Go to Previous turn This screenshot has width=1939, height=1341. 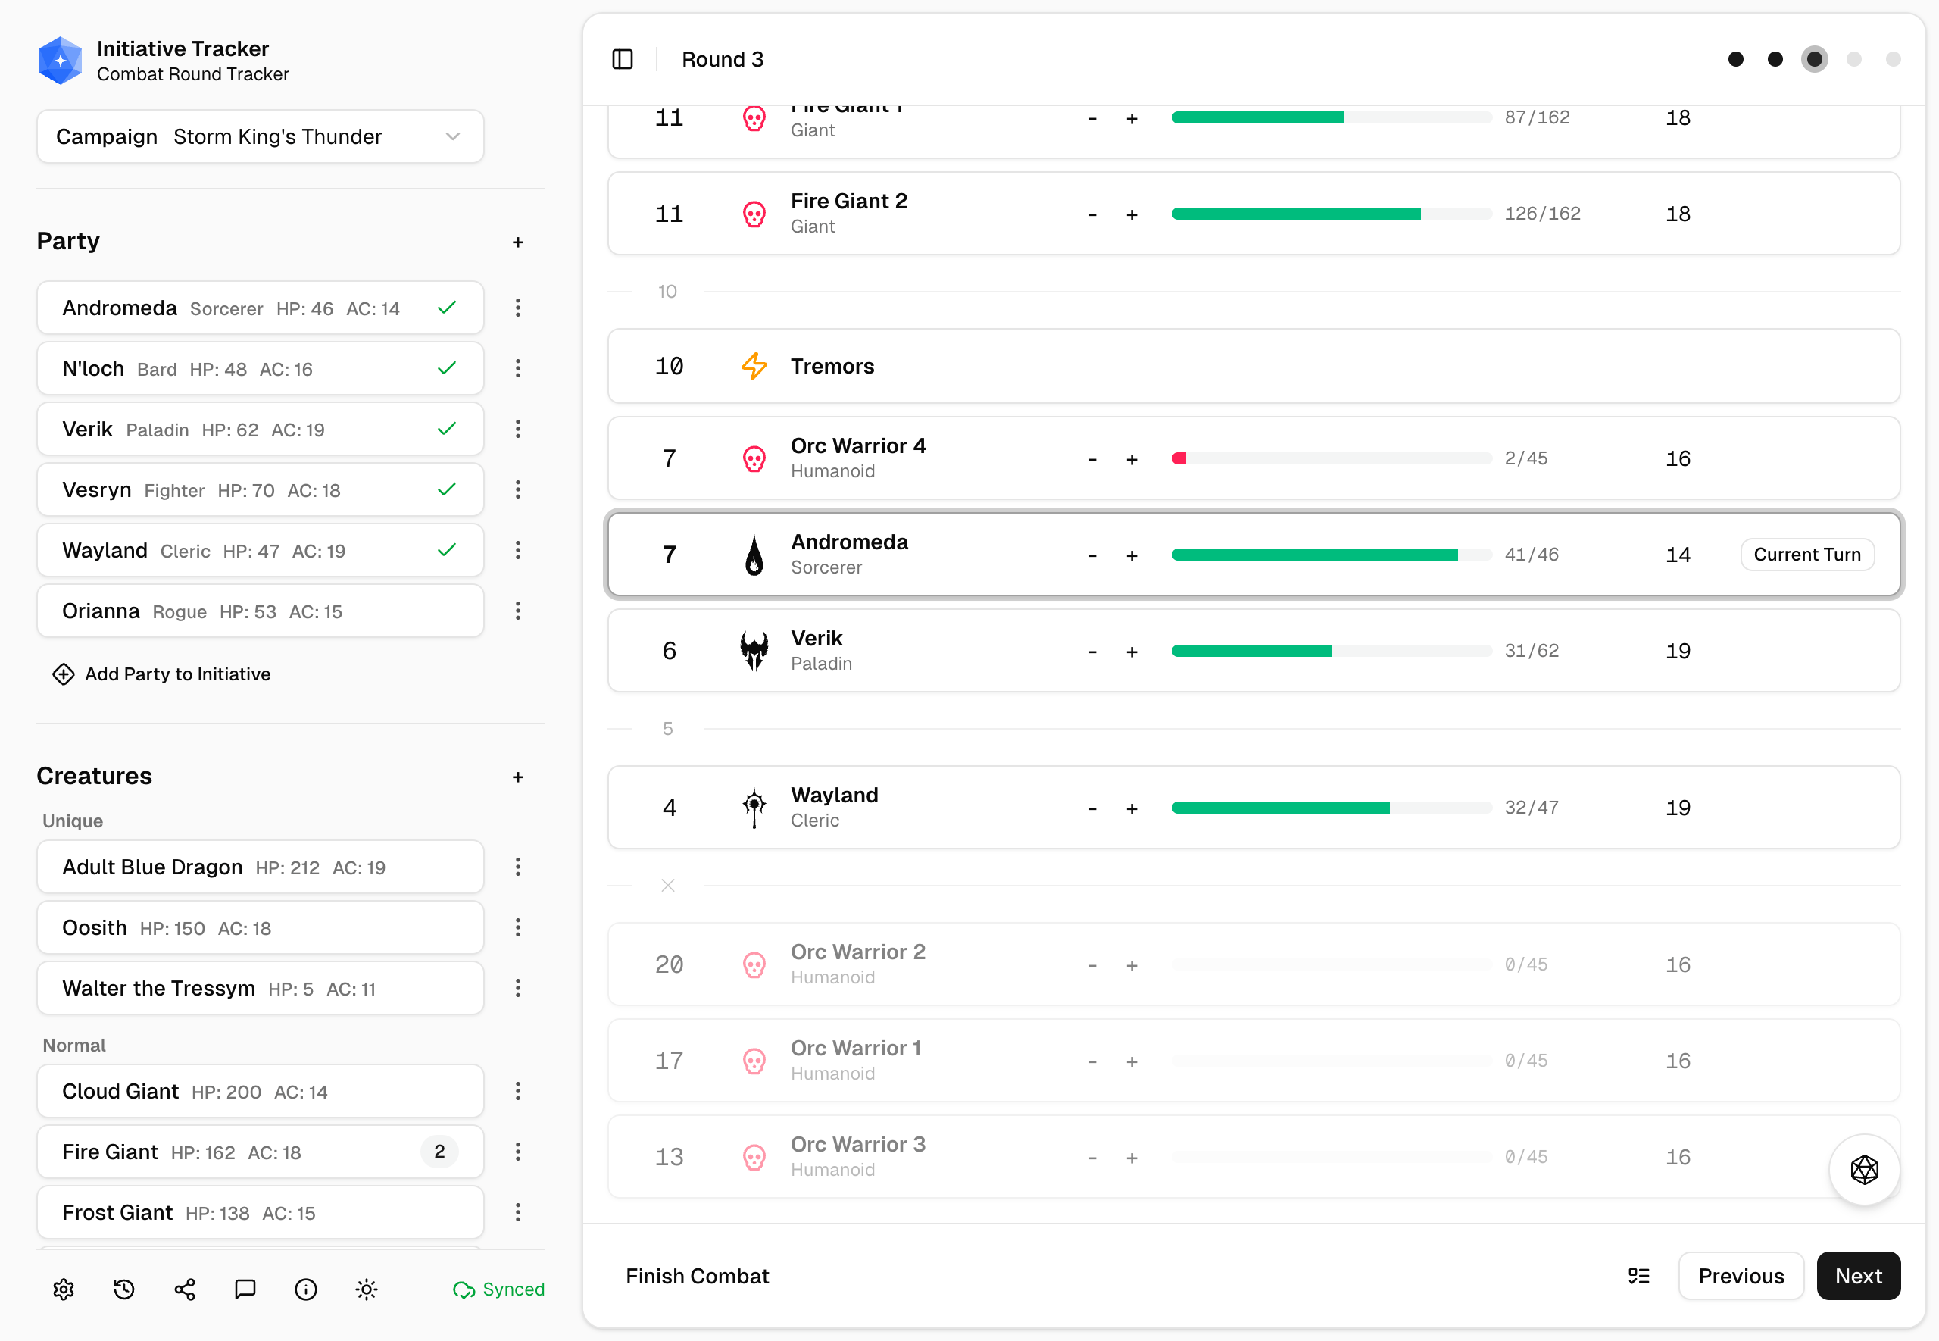[x=1741, y=1275]
